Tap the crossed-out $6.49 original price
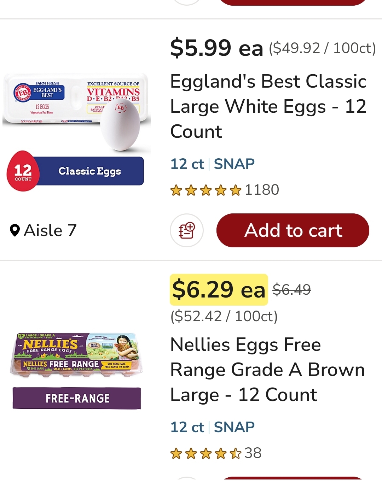This screenshot has height=483, width=382. 292,290
